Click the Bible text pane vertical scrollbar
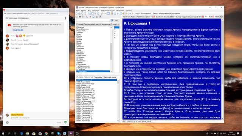242x136 pixels. pos(222,69)
